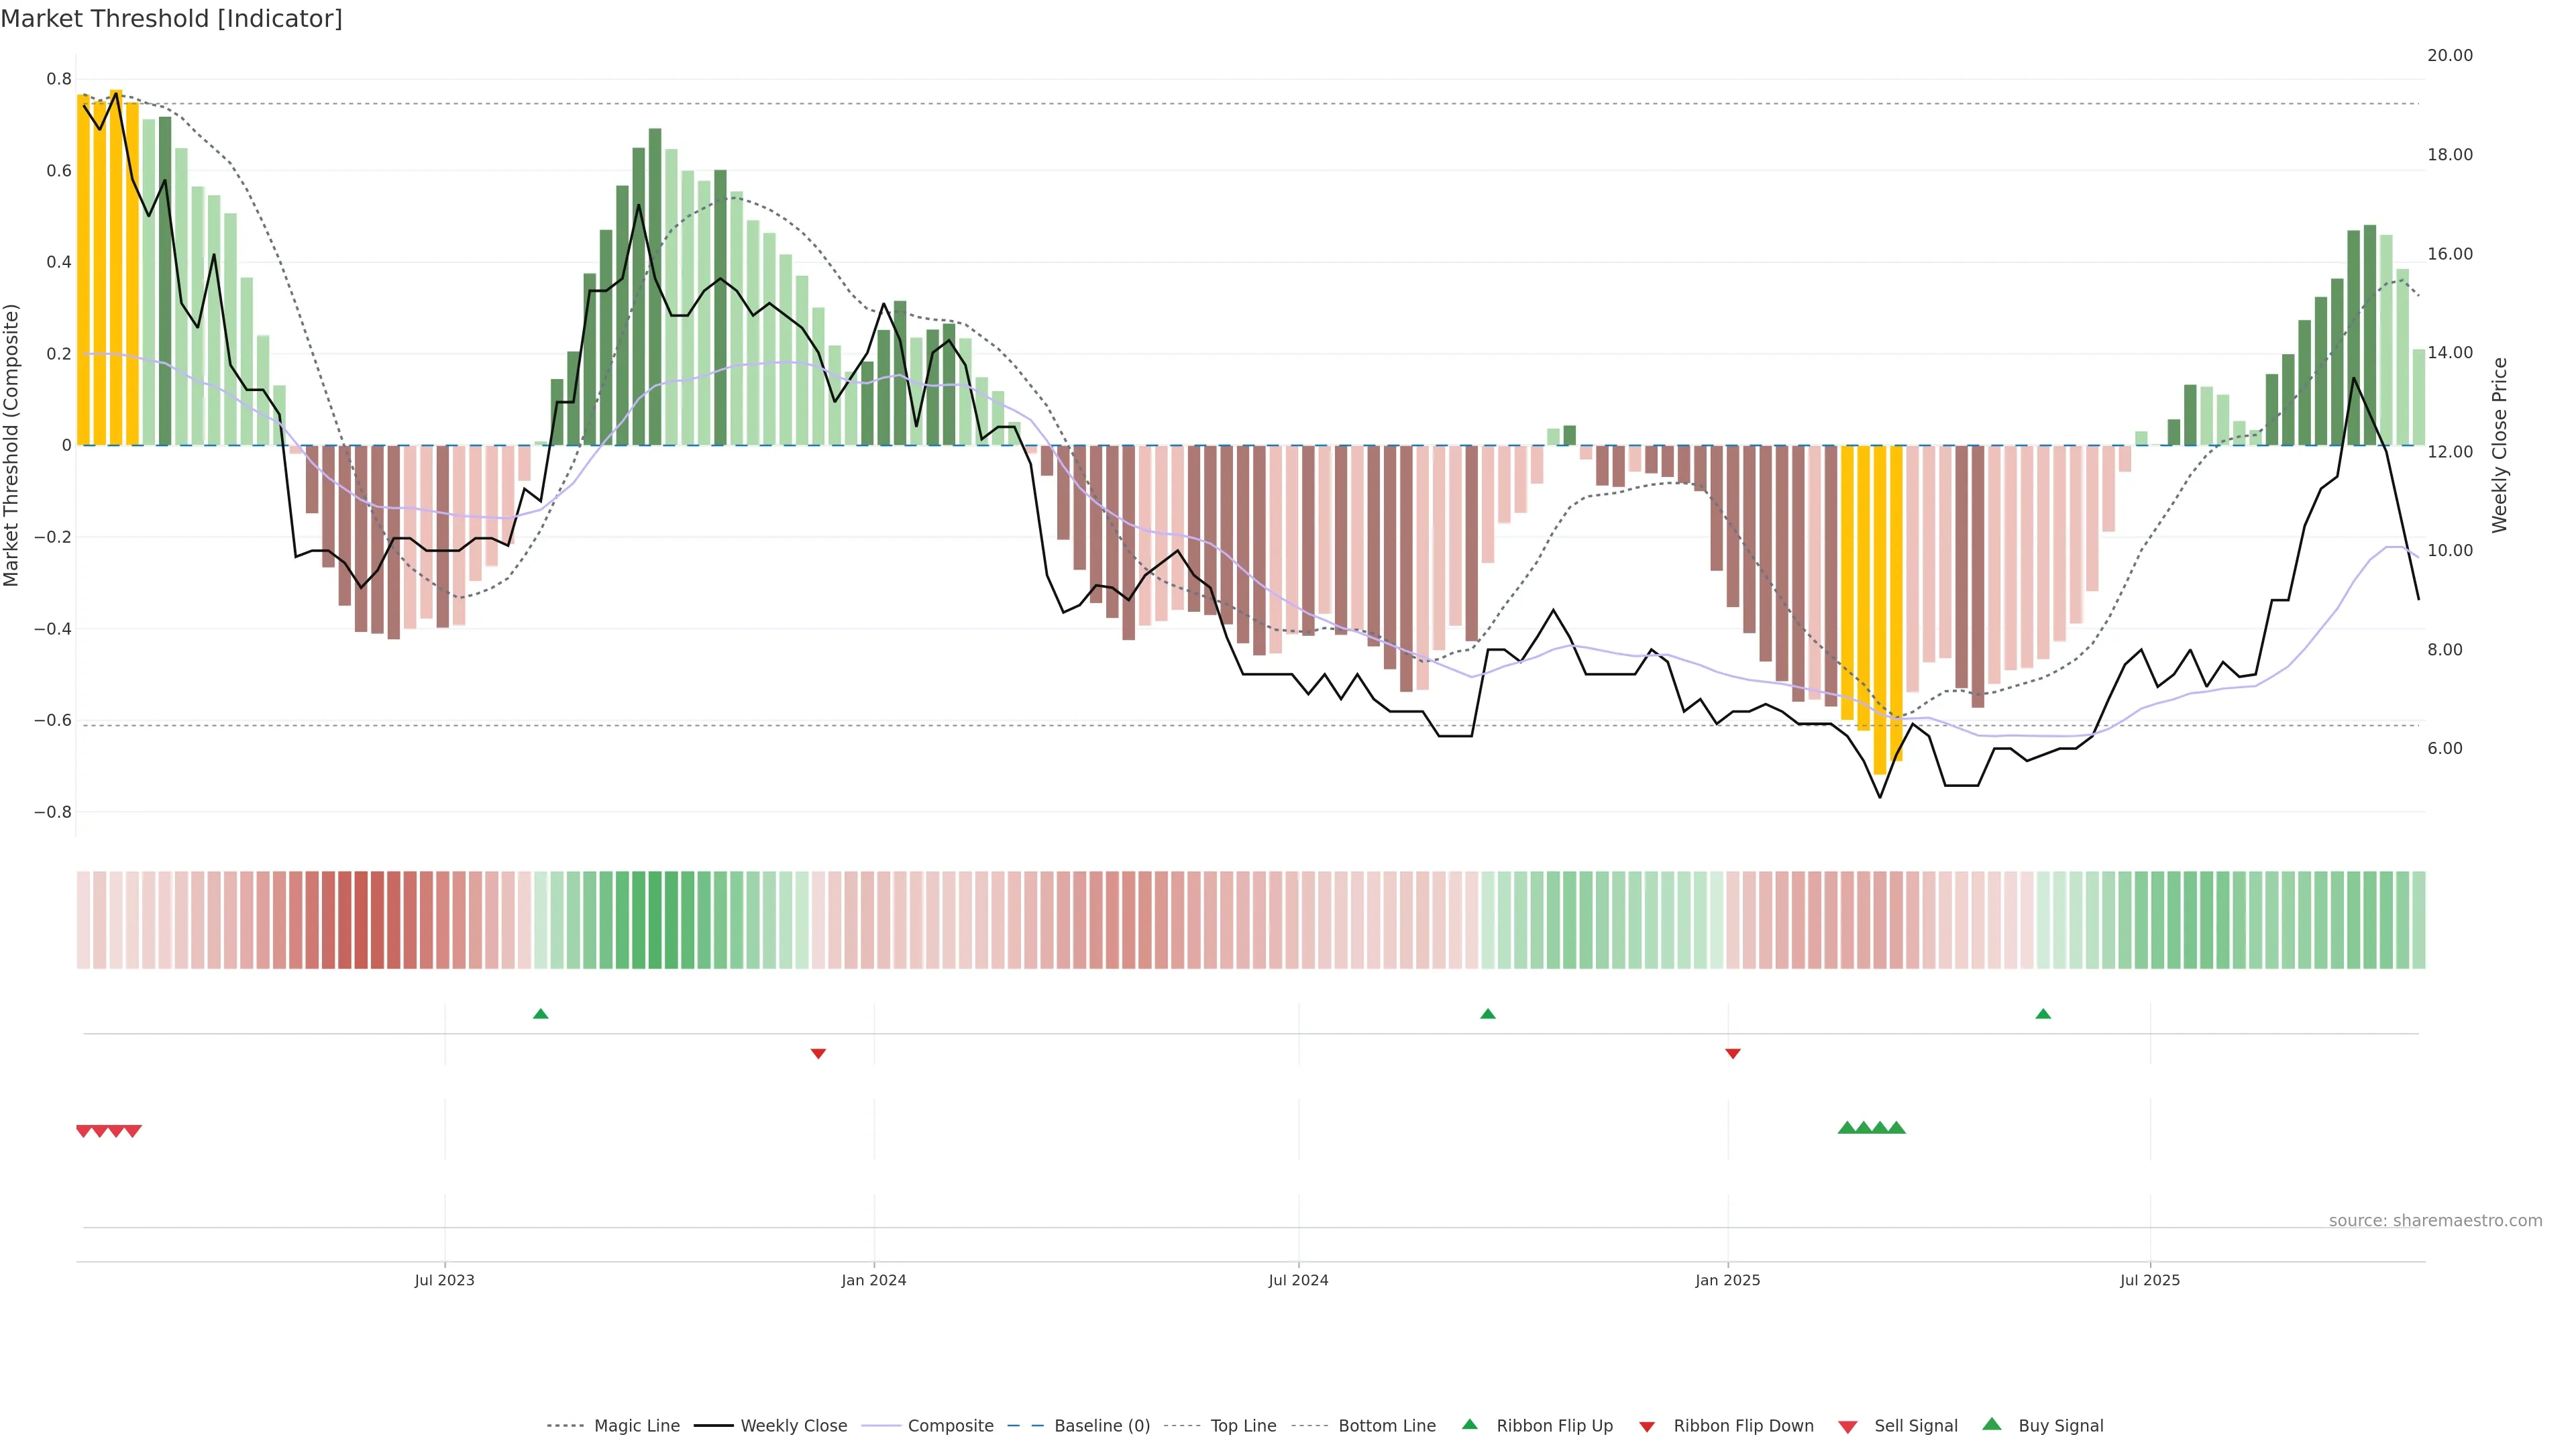
Task: Click the Ribbon Flip Down legend triangle
Action: [x=1647, y=1426]
